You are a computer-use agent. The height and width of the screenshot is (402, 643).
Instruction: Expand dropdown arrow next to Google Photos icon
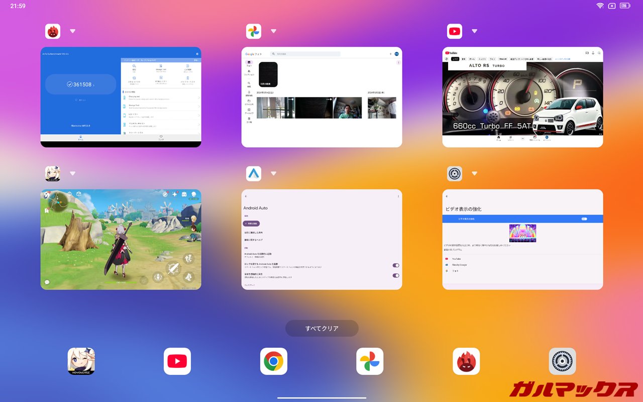[x=274, y=31]
